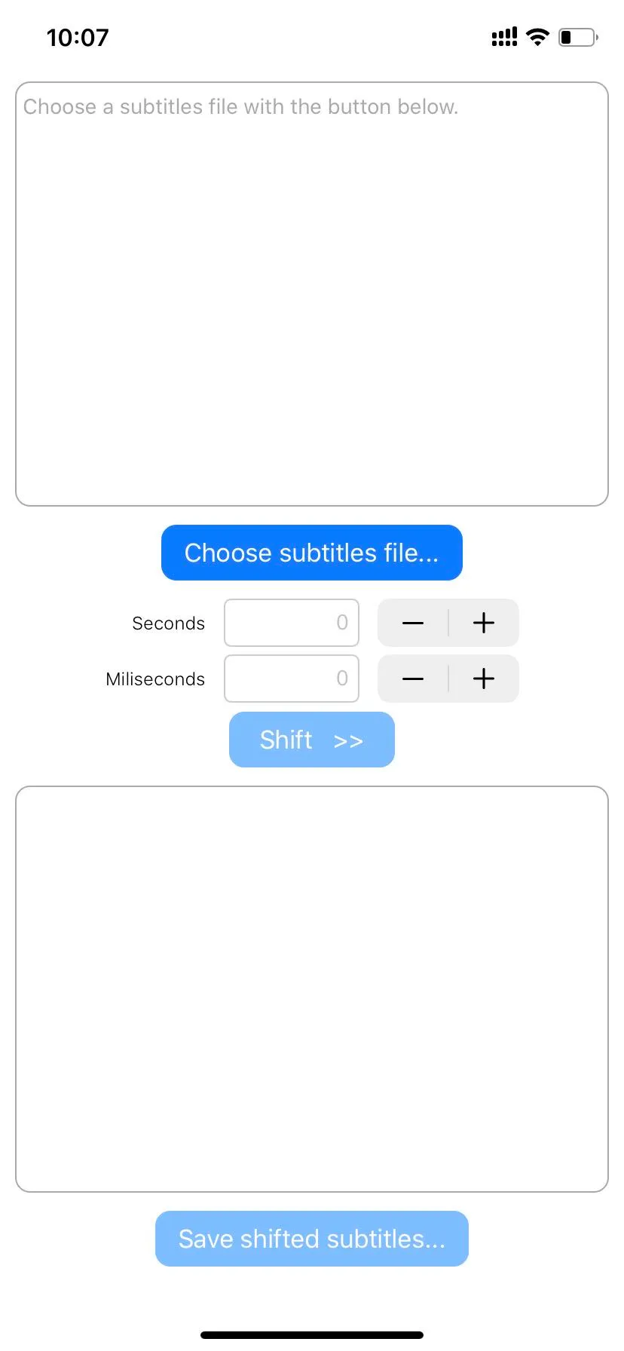Tap the cellular signal bars icon

(504, 37)
